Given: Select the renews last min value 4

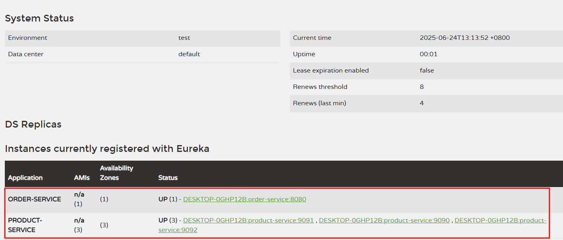Looking at the screenshot, I should pos(422,103).
